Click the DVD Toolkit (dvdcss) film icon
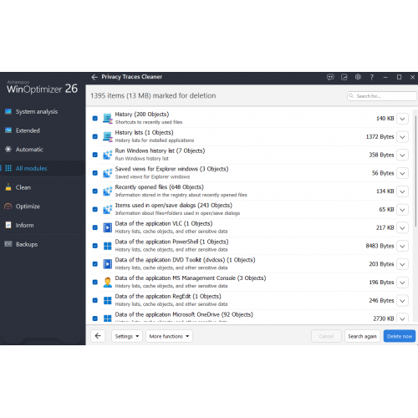Image resolution: width=418 pixels, height=418 pixels. tap(107, 264)
